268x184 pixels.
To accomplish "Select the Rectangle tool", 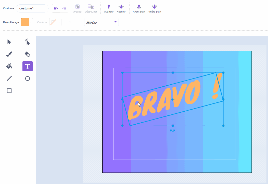I will point(9,91).
